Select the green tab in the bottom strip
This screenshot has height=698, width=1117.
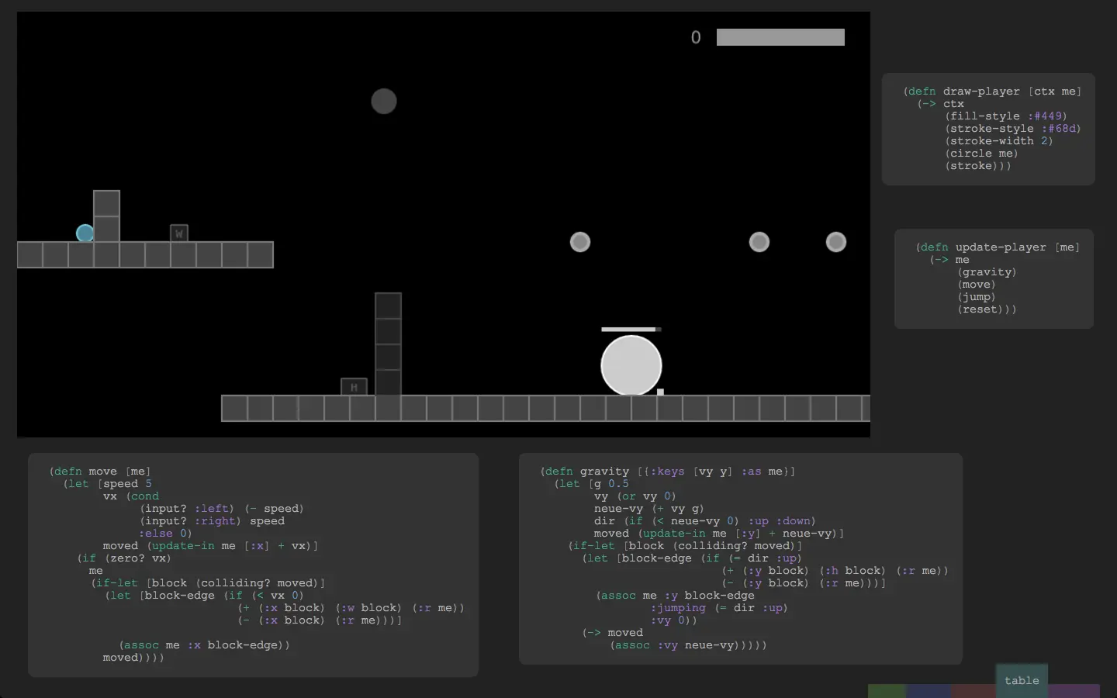coord(887,691)
